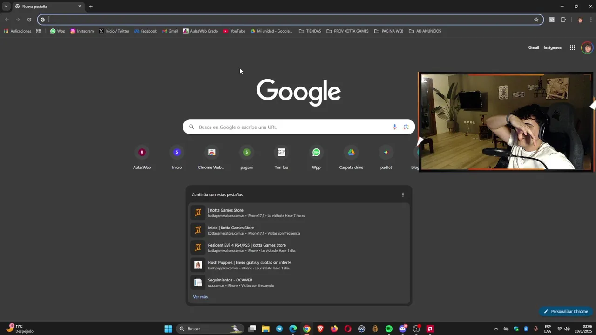Open the Hush Puppies recent tab
The width and height of the screenshot is (596, 335).
tap(299, 265)
